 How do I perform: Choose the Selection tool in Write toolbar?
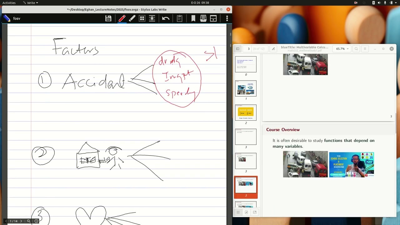142,18
